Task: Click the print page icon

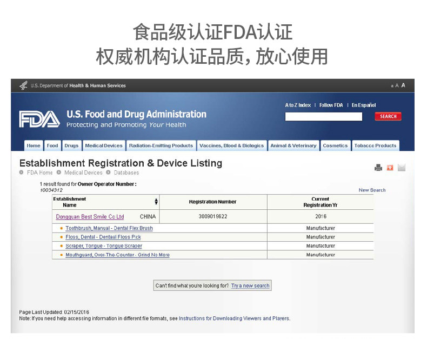Action: click(x=378, y=167)
